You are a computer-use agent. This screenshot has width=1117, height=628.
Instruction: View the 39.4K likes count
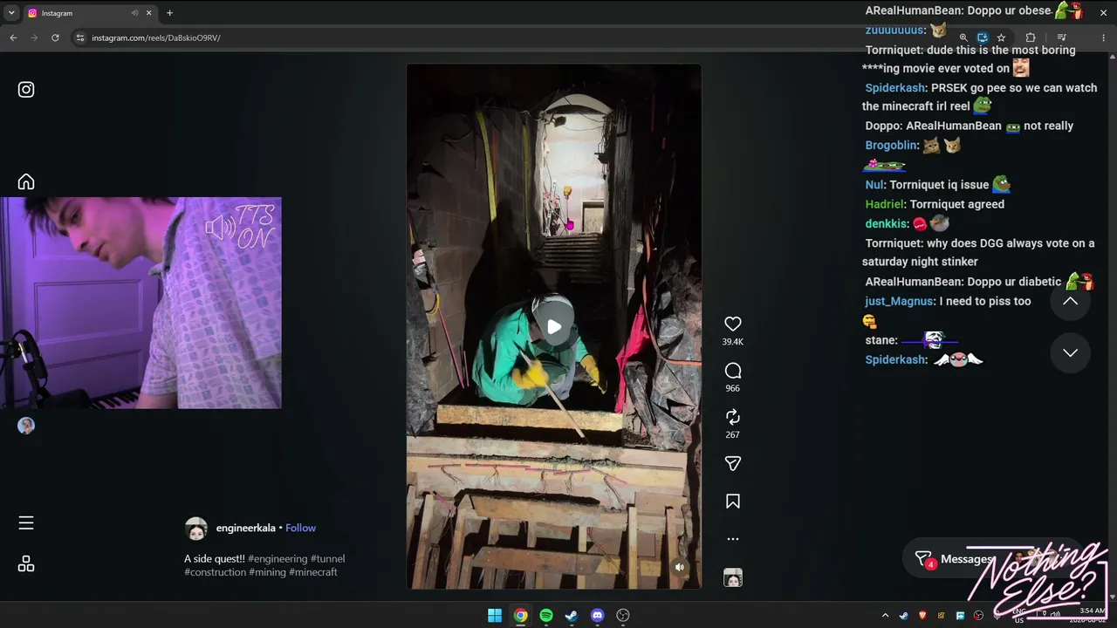point(733,342)
